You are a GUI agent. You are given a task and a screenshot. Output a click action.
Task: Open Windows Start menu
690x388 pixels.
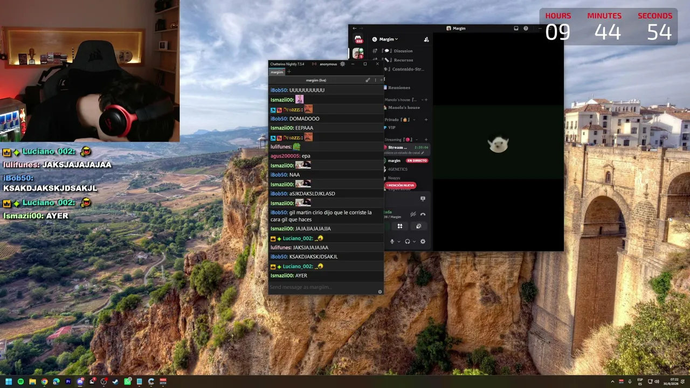point(9,382)
